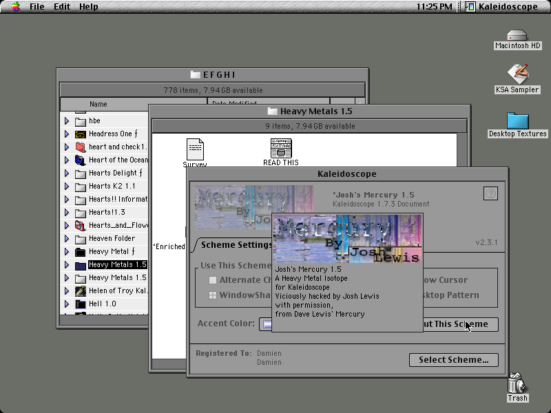Screen dimensions: 551x413
Task: Select the KSA Sampler desktop icon
Action: click(x=517, y=74)
